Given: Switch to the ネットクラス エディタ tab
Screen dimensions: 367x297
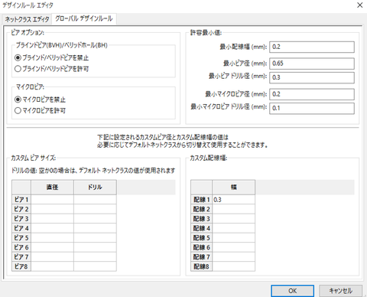Looking at the screenshot, I should click(x=27, y=19).
